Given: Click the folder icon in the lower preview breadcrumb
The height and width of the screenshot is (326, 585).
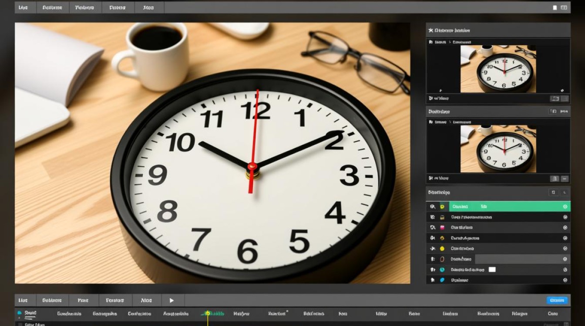Looking at the screenshot, I should 431,122.
